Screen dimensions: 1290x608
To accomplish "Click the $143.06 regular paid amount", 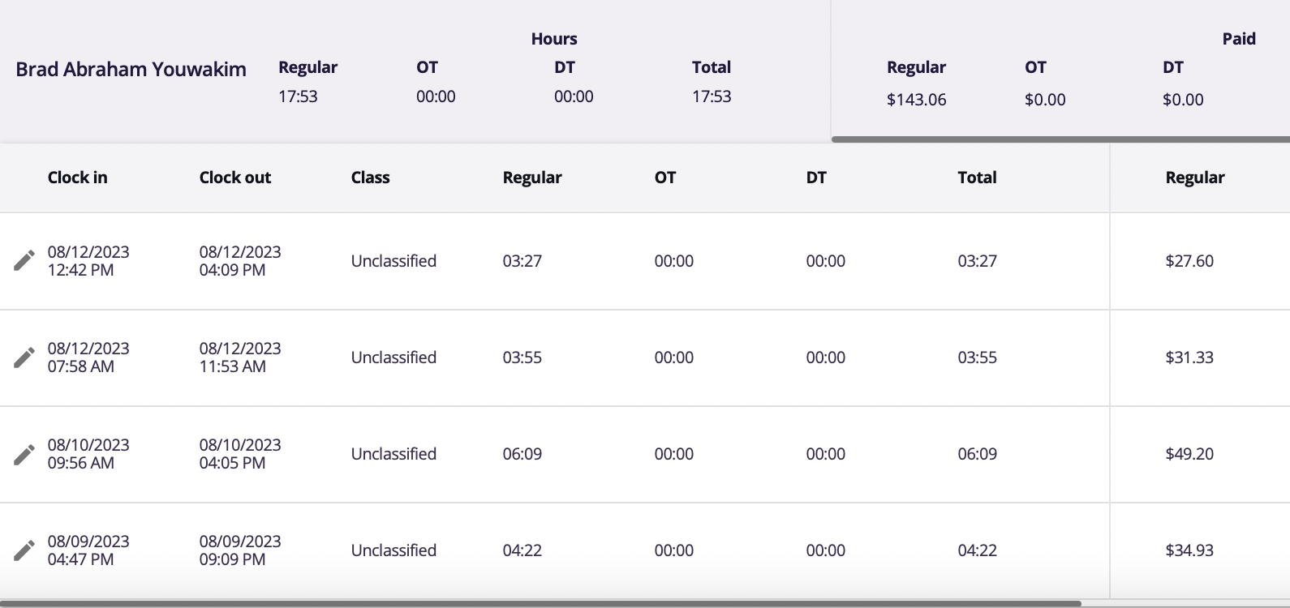I will pyautogui.click(x=916, y=100).
